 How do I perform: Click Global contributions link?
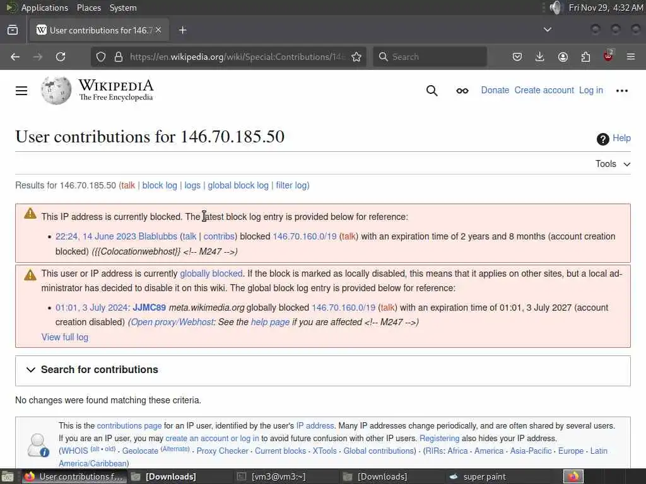pos(379,451)
